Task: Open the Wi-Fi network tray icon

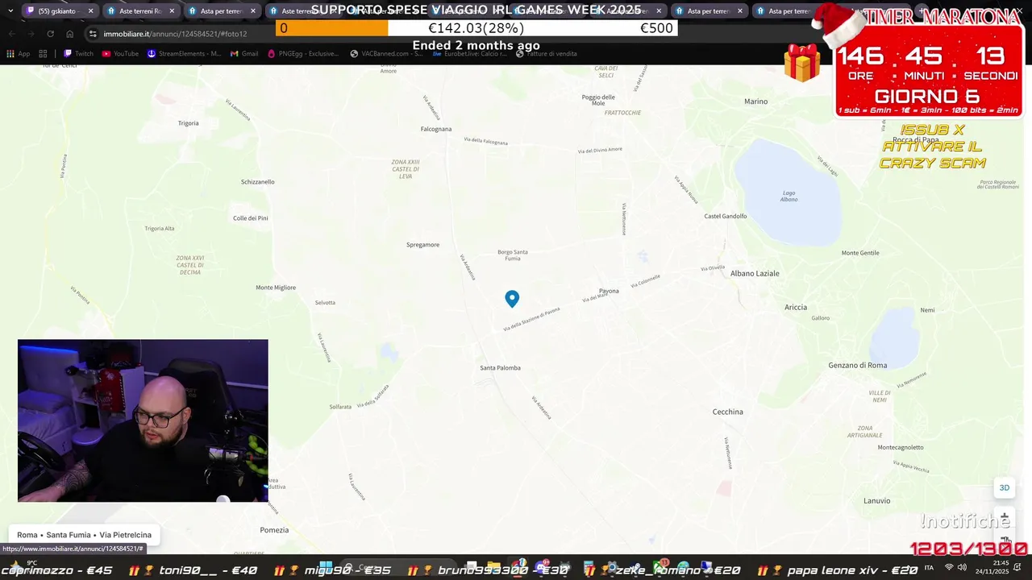Action: (948, 568)
